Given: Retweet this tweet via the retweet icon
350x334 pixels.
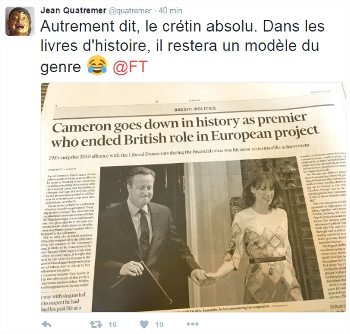Looking at the screenshot, I should tap(96, 324).
